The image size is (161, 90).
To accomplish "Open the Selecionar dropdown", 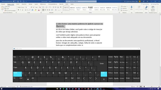I will (124, 10).
